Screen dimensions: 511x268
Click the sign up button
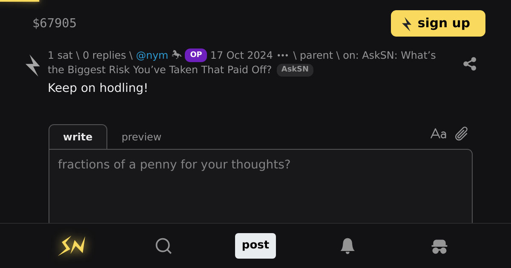(x=438, y=23)
